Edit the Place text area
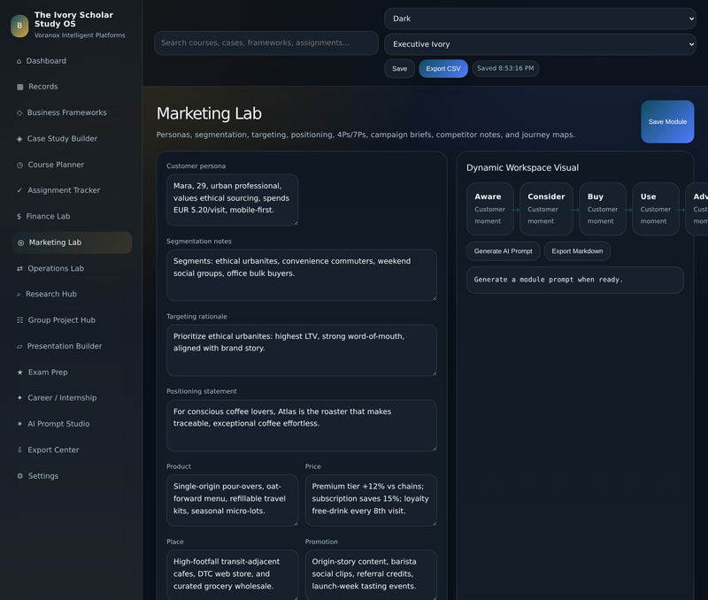This screenshot has width=708, height=600. 232,575
